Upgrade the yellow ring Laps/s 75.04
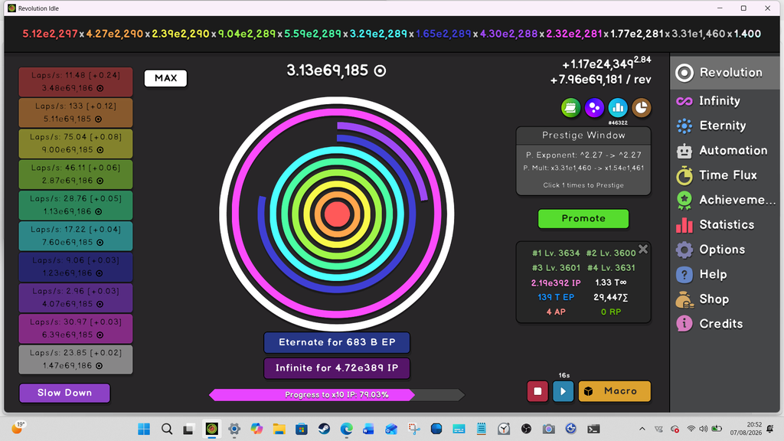 click(x=76, y=143)
